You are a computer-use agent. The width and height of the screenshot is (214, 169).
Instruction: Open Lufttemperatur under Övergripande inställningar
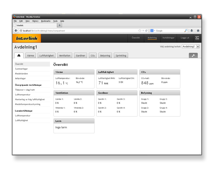pyautogui.click(x=32, y=95)
